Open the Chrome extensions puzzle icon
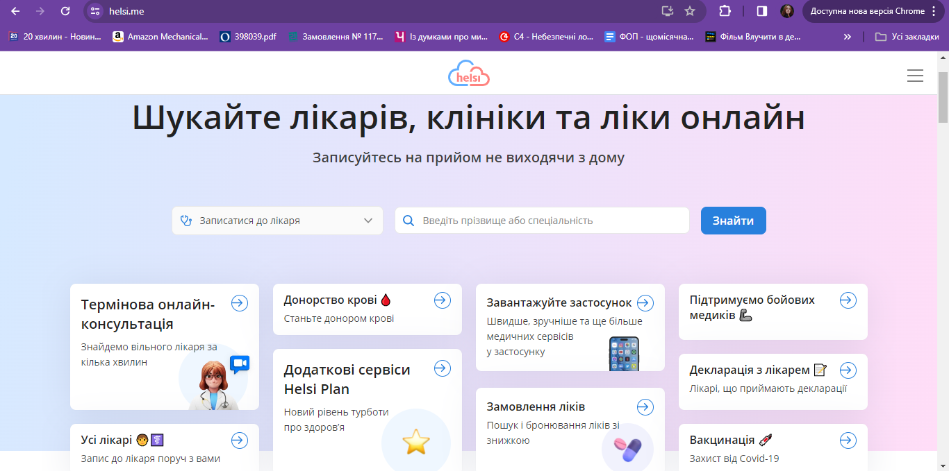 click(x=725, y=11)
